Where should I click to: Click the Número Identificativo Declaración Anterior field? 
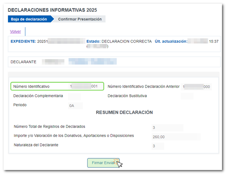point(197,87)
